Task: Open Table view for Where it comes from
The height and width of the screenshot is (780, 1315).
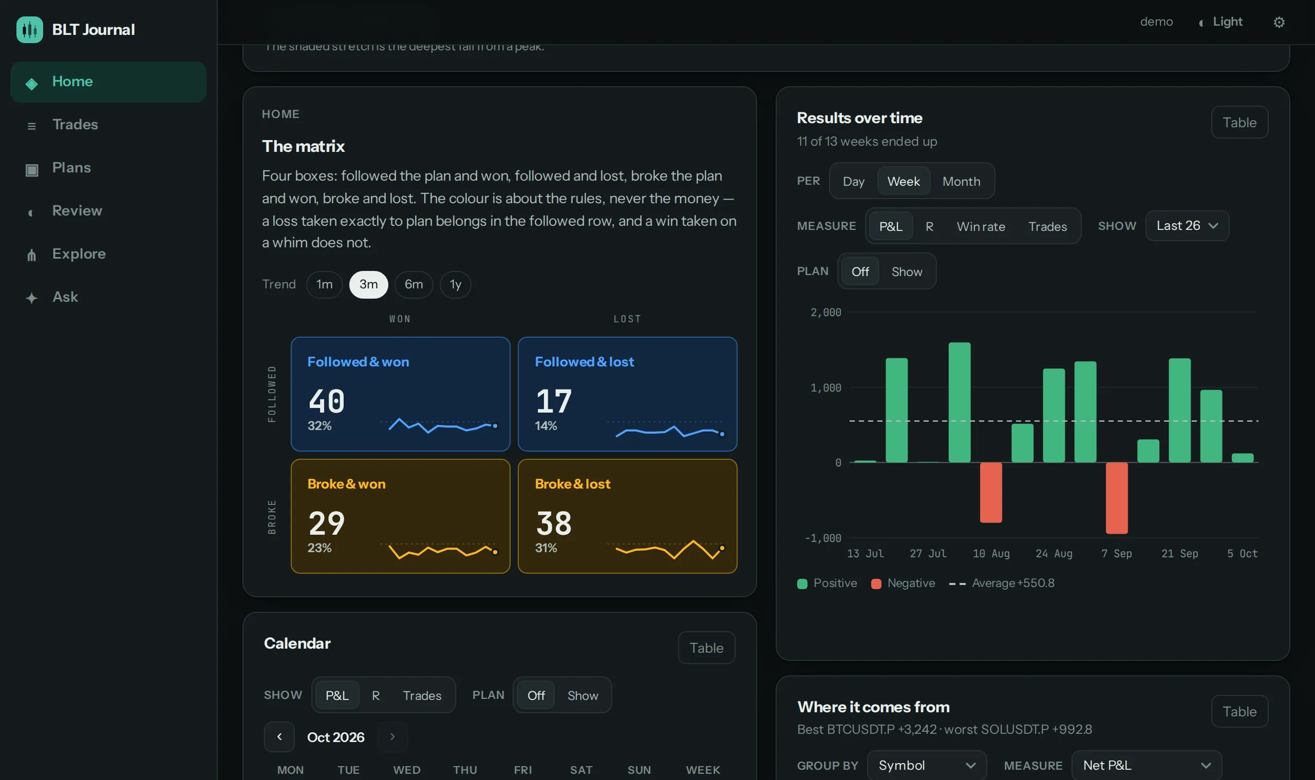Action: (1239, 711)
